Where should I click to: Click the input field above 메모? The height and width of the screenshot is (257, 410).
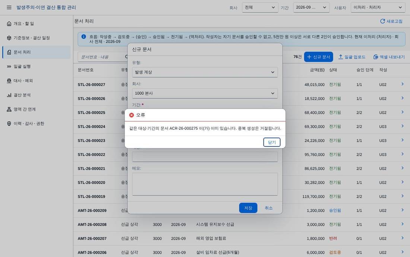point(205,157)
